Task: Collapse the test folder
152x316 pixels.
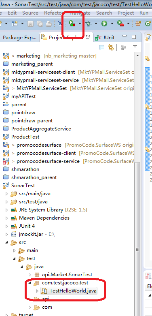Action: 14,258
